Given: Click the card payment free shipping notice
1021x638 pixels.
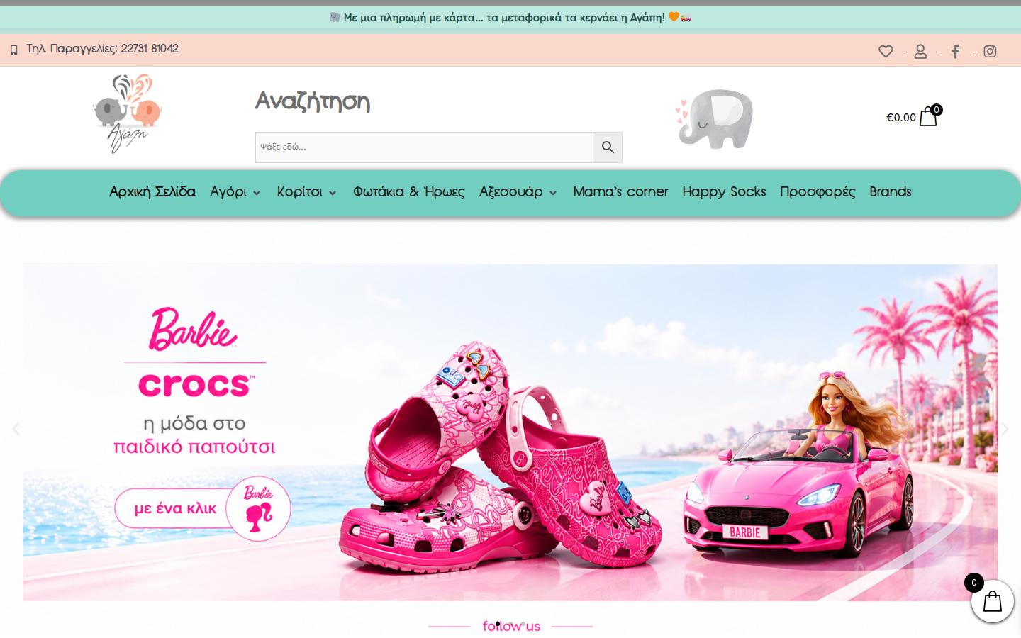Looking at the screenshot, I should click(510, 18).
